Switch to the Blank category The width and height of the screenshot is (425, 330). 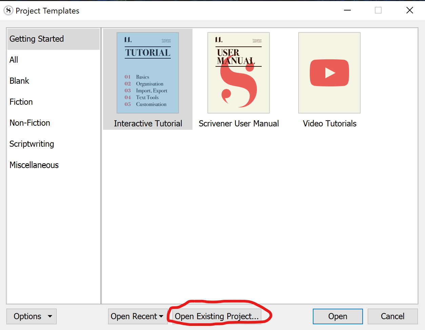click(19, 81)
